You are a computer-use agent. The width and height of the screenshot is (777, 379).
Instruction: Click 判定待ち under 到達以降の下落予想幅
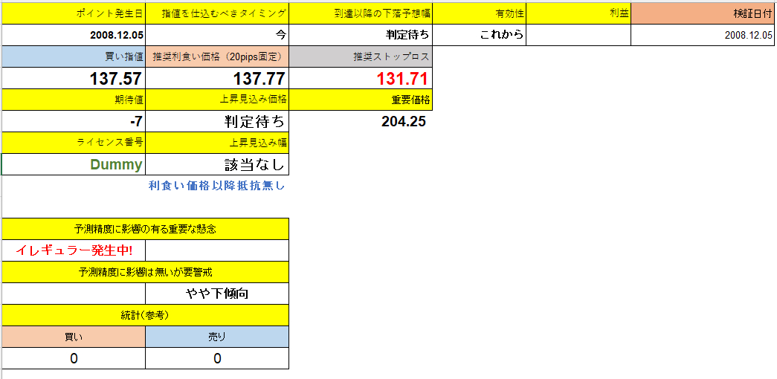361,35
